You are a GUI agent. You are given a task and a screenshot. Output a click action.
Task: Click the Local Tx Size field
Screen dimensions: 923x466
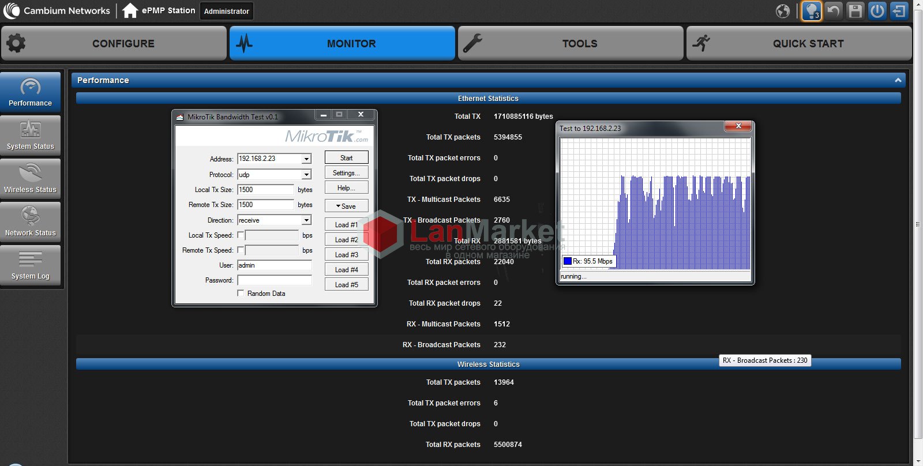266,189
